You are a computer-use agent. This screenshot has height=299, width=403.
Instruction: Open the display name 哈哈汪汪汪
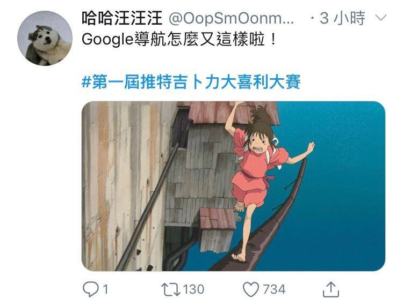coord(122,18)
